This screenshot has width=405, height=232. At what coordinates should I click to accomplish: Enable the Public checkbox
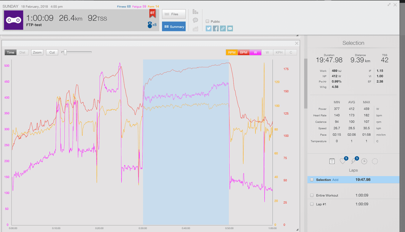[x=207, y=21]
